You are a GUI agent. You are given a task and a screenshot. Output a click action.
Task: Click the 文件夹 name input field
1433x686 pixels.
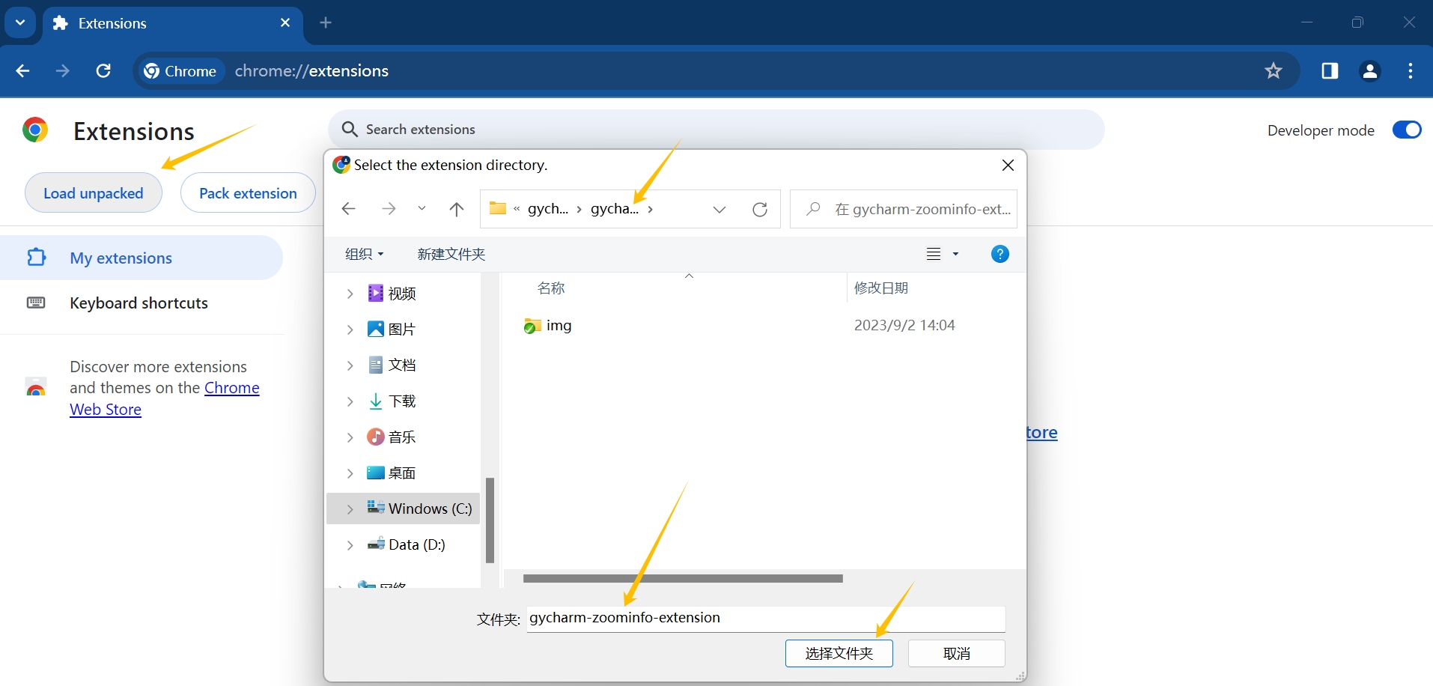coord(765,619)
